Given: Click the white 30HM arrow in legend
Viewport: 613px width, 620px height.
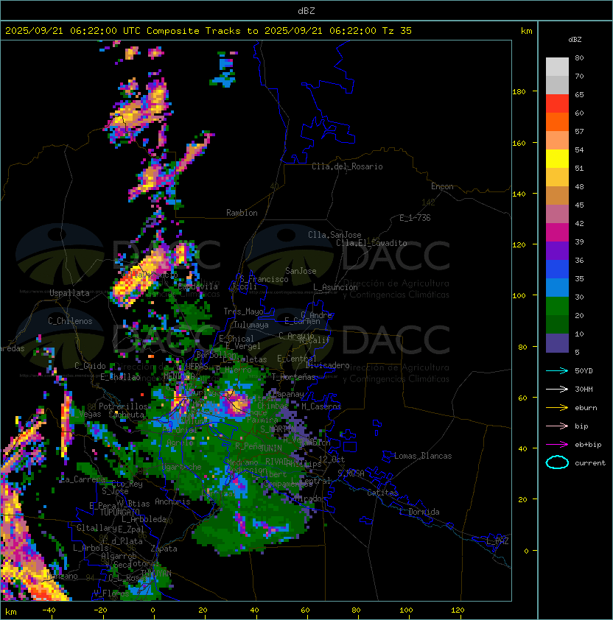Looking at the screenshot, I should tap(557, 389).
